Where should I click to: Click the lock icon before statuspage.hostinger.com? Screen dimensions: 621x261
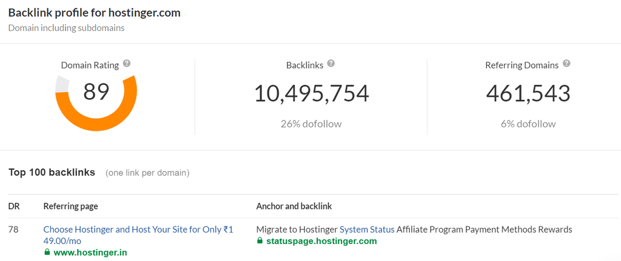260,241
